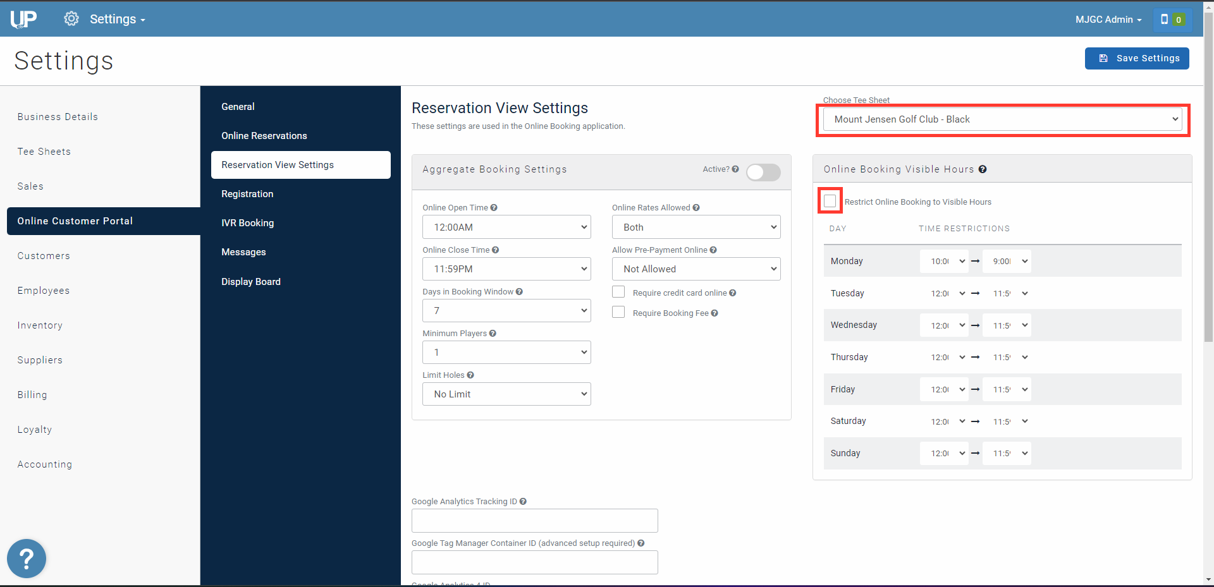Viewport: 1214px width, 587px height.
Task: Enable Require credit card online checkbox
Action: click(618, 292)
